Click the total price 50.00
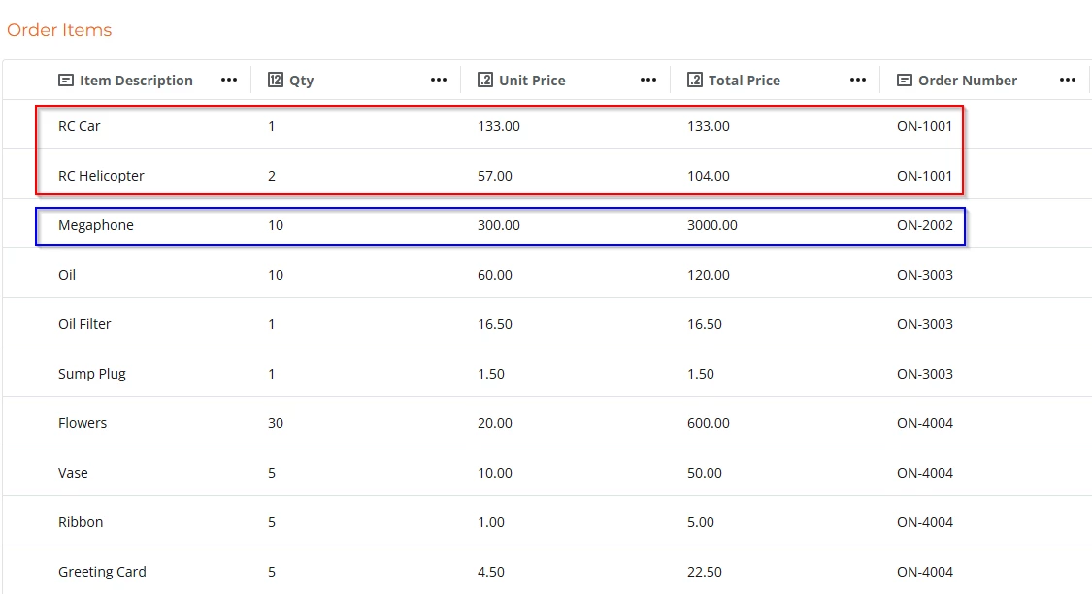The width and height of the screenshot is (1092, 594). (x=704, y=472)
